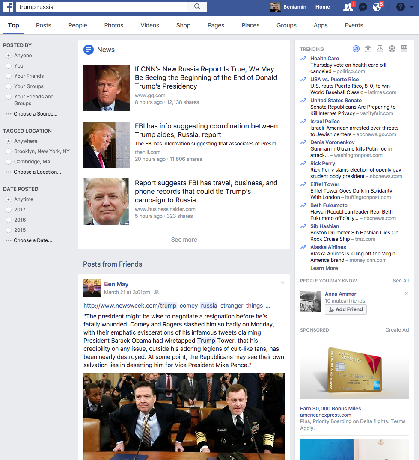Select Anytime date posted filter
419x460 pixels.
pos(9,199)
